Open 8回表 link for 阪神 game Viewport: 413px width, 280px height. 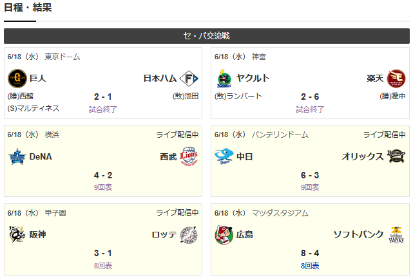[103, 266]
